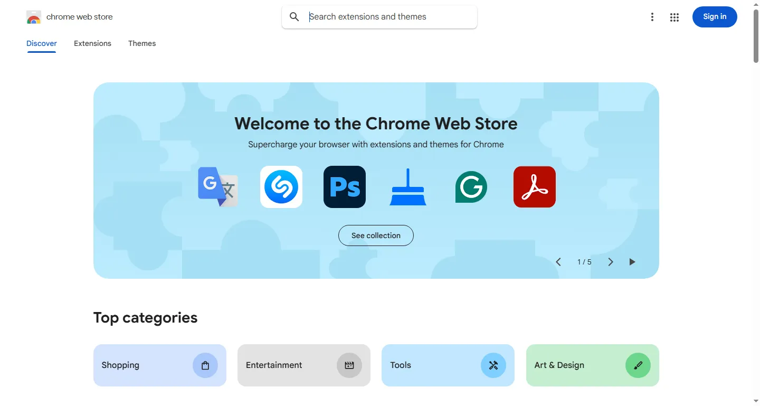
Task: Click the Sign in button
Action: pos(715,17)
